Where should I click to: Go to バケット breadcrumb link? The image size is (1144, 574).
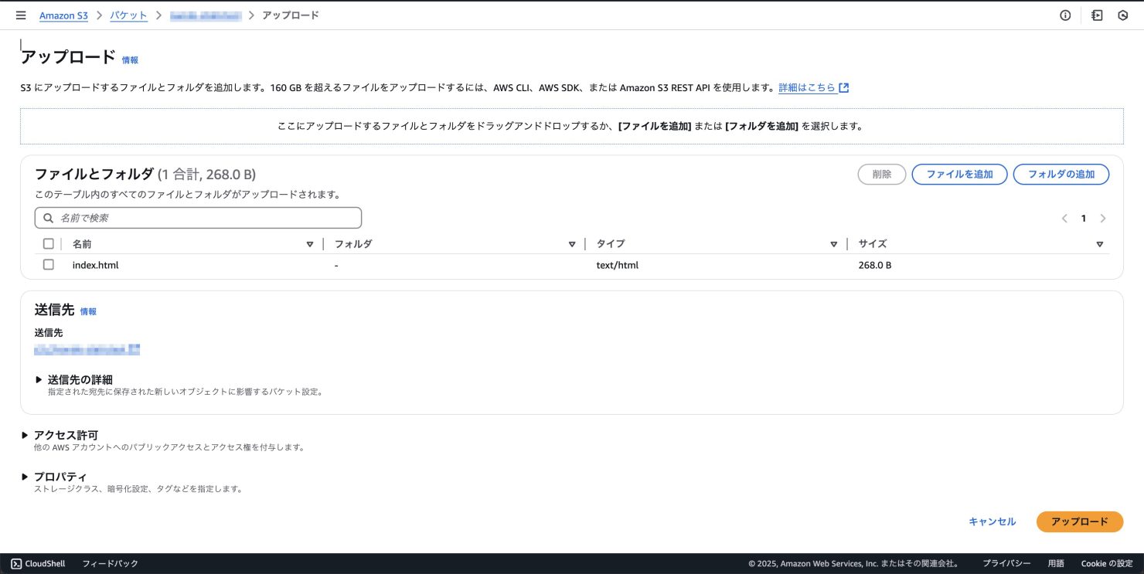[128, 15]
